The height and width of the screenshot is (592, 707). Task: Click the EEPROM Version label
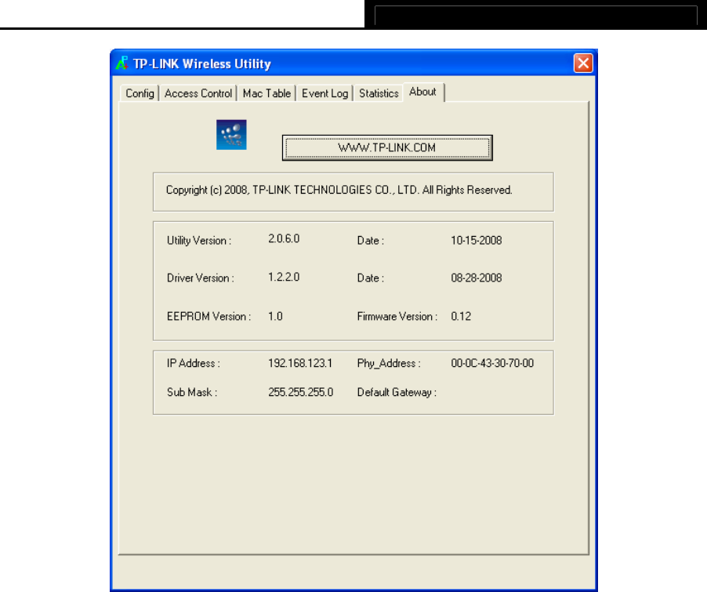(208, 316)
